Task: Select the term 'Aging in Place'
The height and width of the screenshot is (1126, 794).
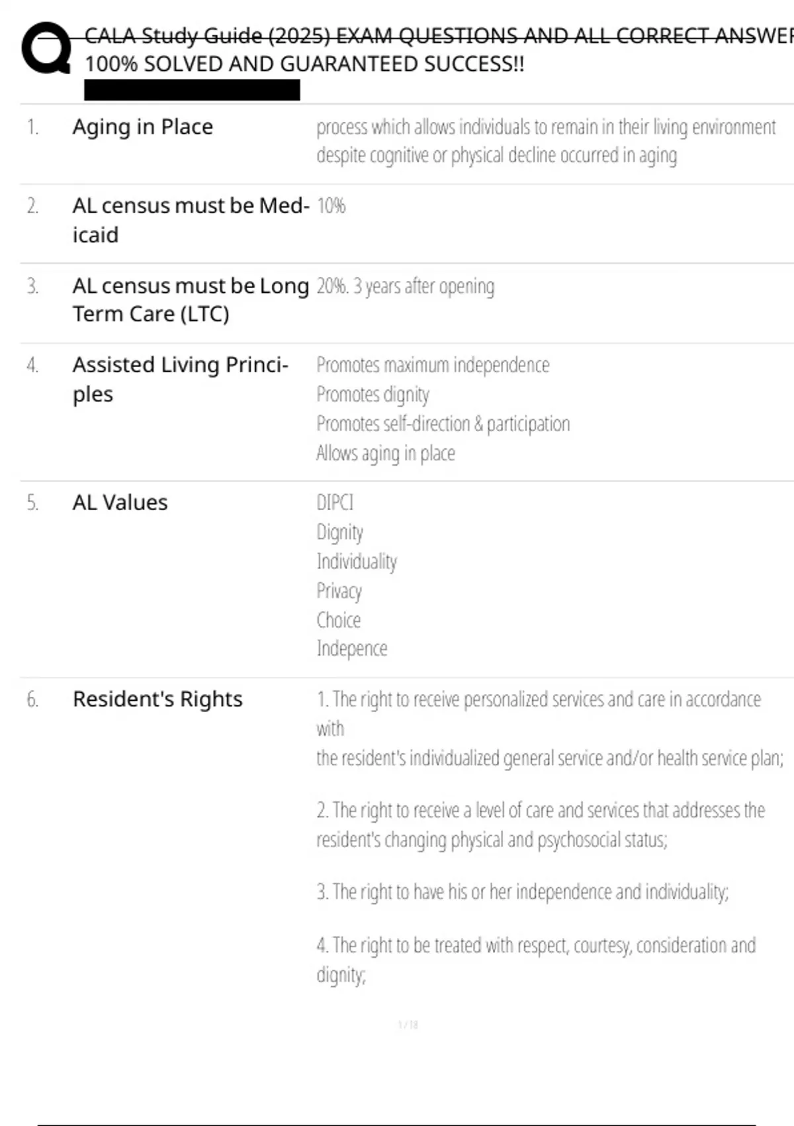Action: pos(143,127)
